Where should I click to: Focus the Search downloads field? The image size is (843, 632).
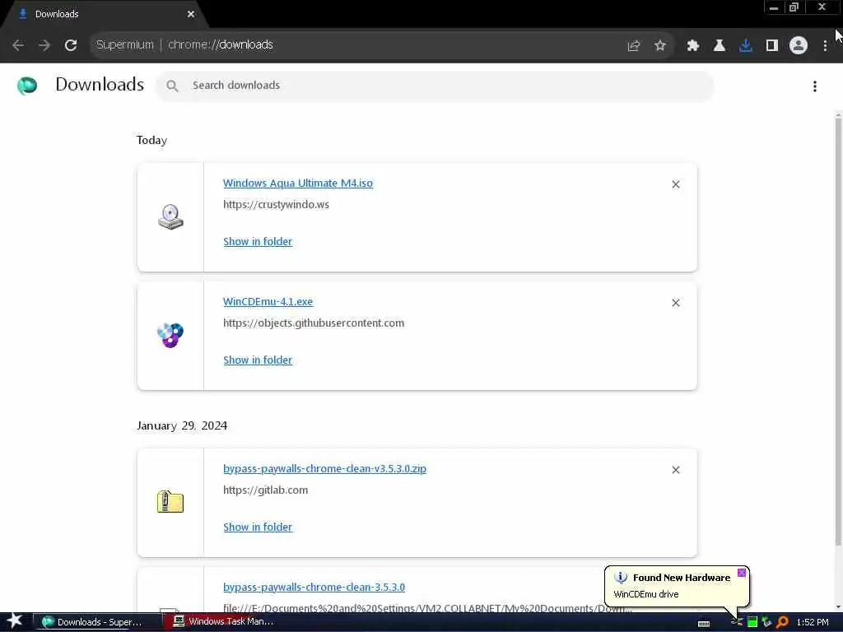435,86
